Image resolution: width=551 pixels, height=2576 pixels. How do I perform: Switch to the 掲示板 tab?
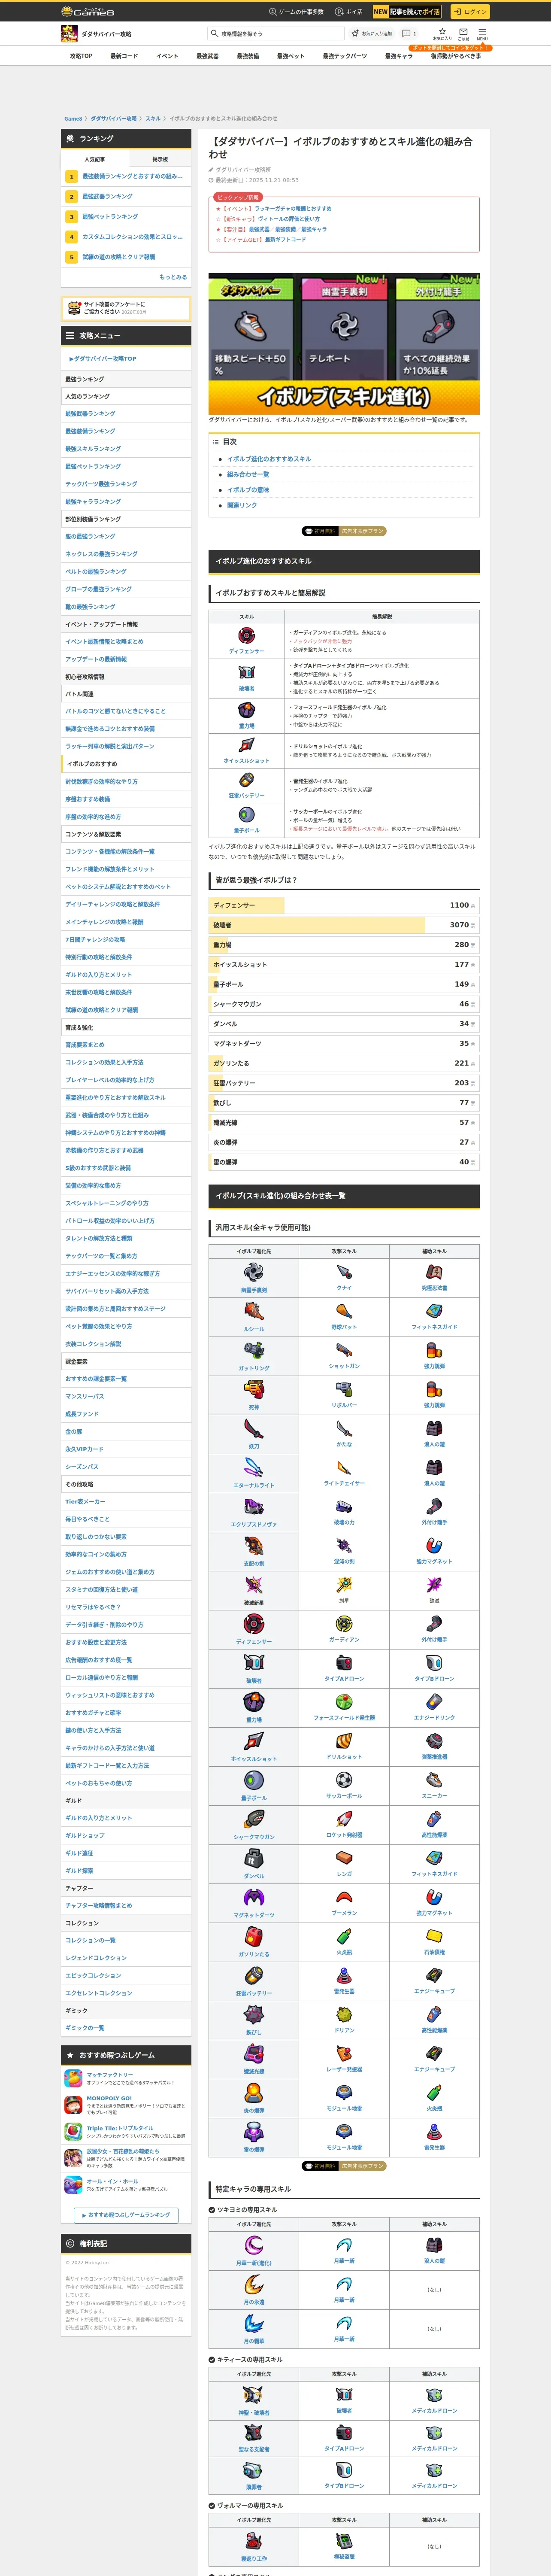160,159
